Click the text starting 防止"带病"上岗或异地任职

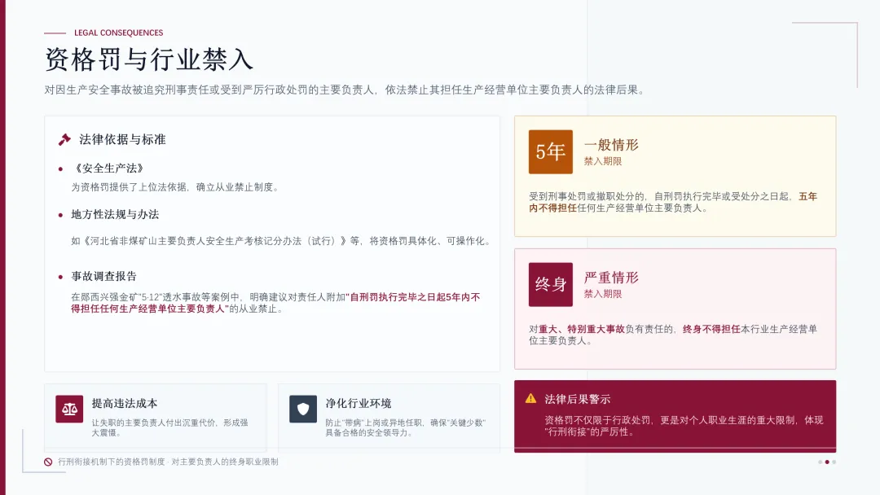click(405, 427)
